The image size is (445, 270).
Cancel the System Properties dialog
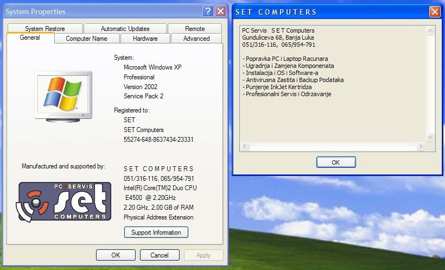click(x=160, y=255)
